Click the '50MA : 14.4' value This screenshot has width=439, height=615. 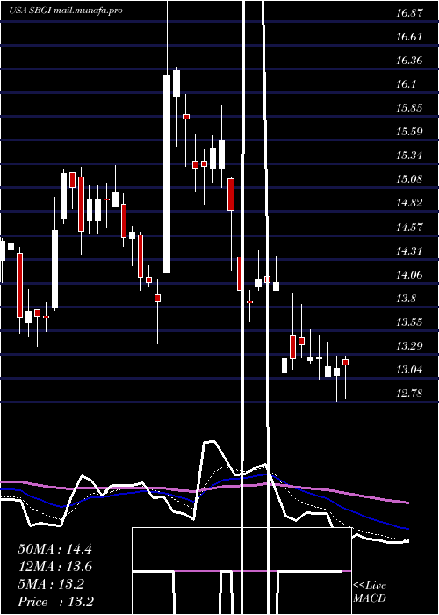point(54,549)
